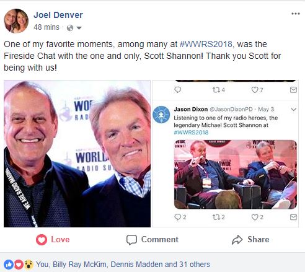Visit the Joel Denver profile name link

pyautogui.click(x=58, y=15)
